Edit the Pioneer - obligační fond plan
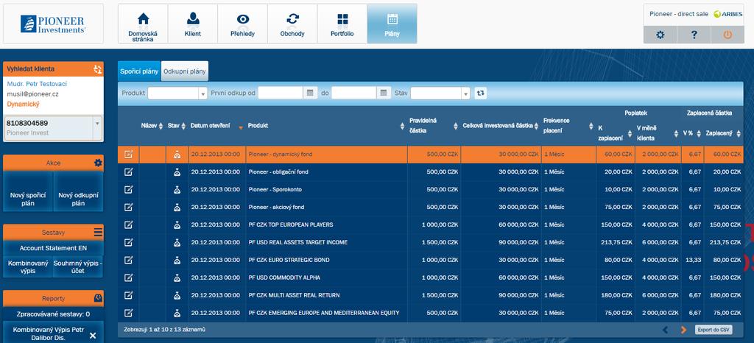 (x=128, y=172)
